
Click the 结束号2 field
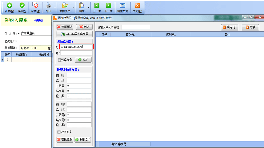(x=79, y=120)
